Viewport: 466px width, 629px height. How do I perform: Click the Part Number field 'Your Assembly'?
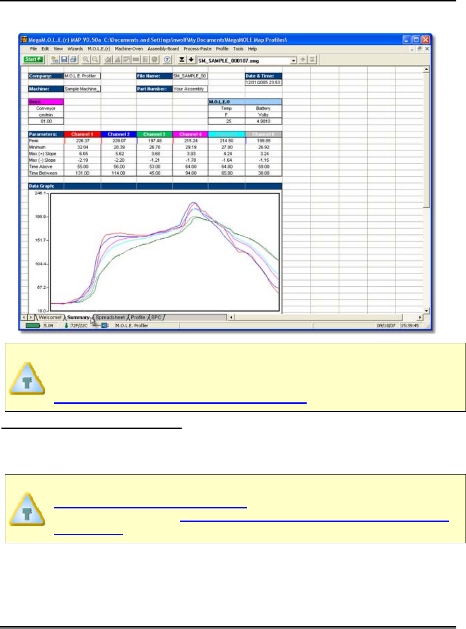click(190, 89)
